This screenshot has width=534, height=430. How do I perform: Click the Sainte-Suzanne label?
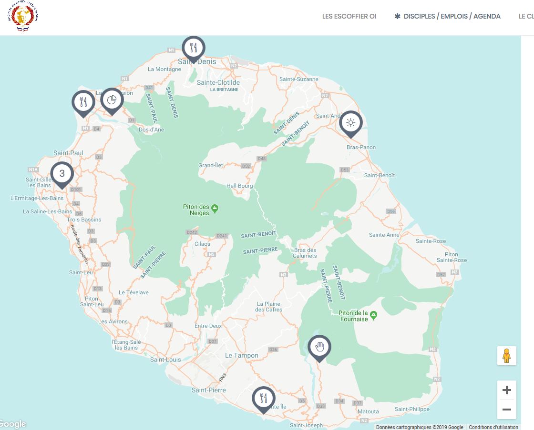tap(298, 79)
